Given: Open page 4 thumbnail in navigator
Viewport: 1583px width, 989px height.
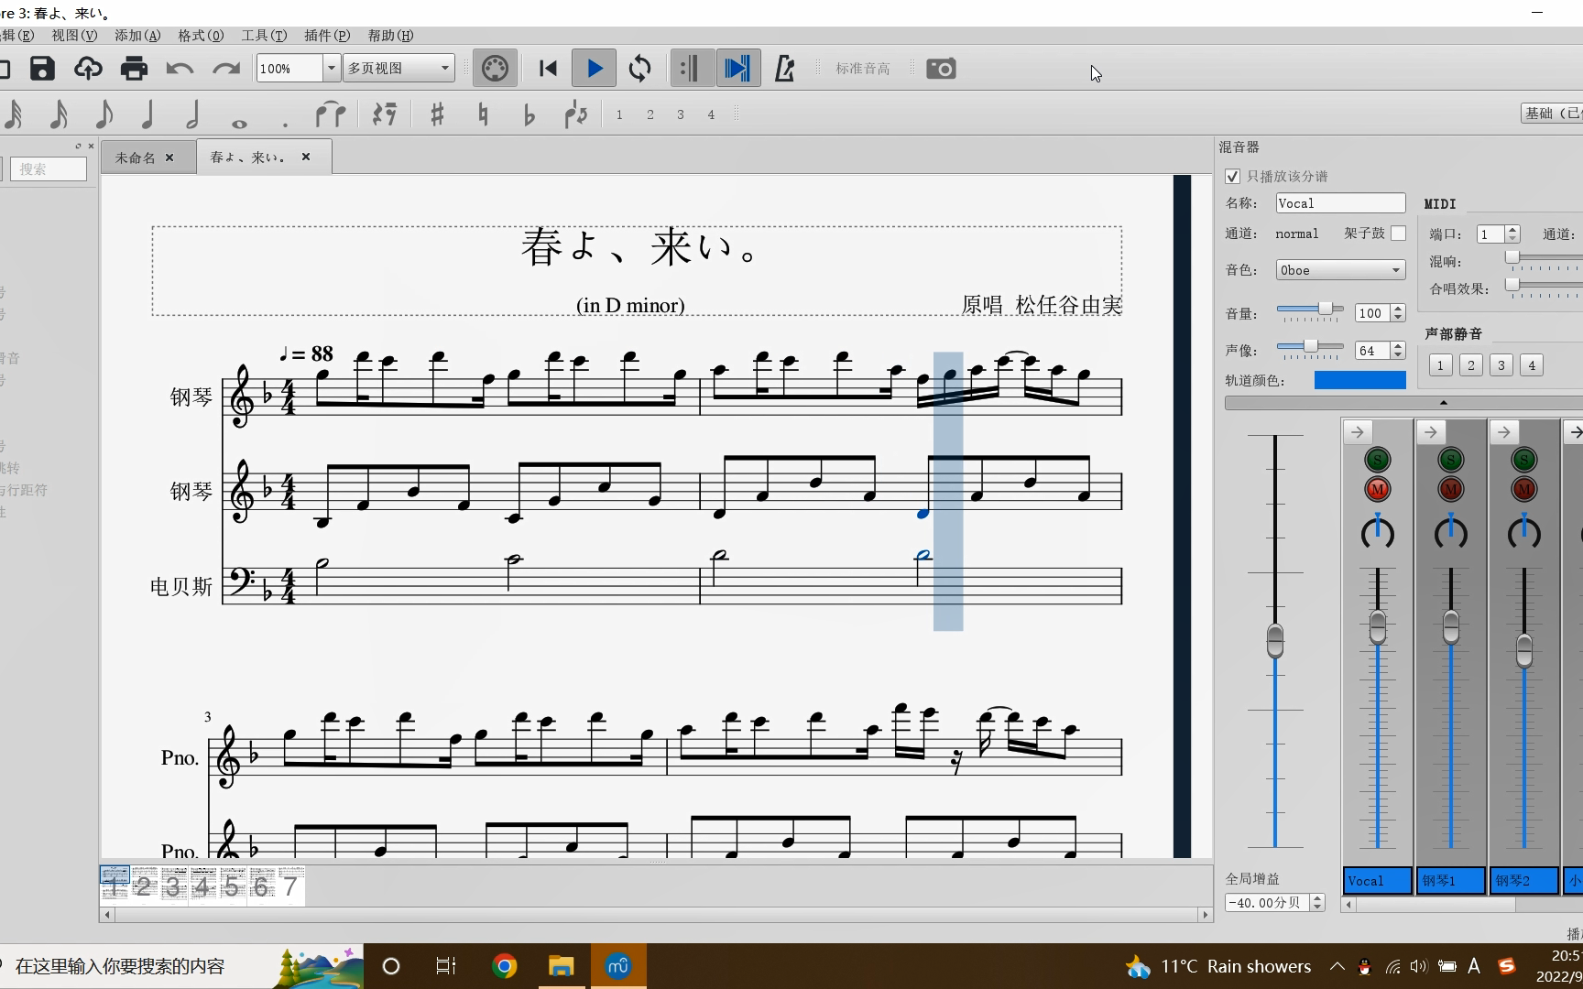Looking at the screenshot, I should (202, 885).
